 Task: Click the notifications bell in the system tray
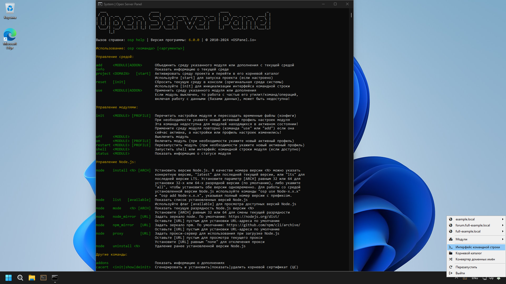click(499, 278)
